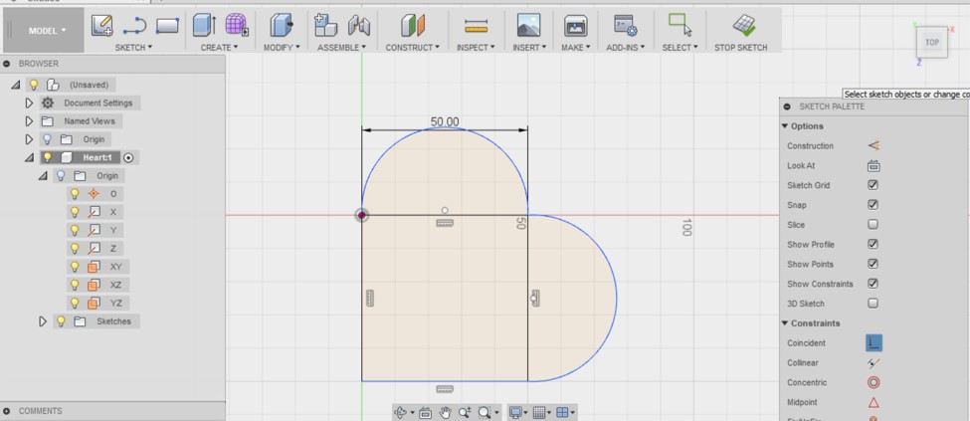Activate the Heart:1 component radio button
The image size is (970, 421).
pos(128,158)
